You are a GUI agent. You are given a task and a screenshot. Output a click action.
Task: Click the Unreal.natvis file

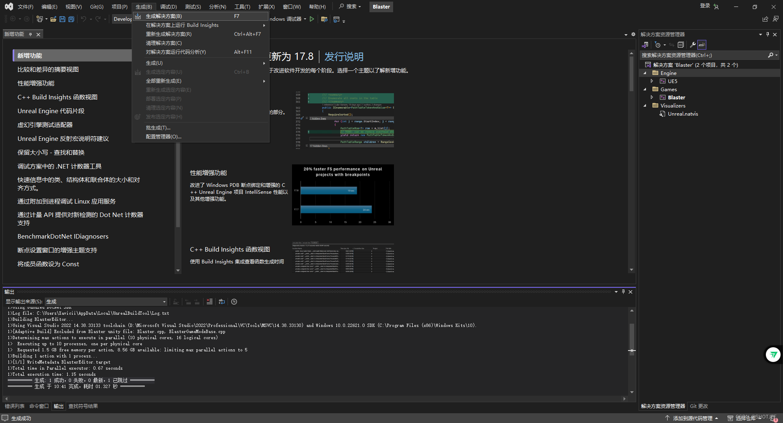[682, 114]
